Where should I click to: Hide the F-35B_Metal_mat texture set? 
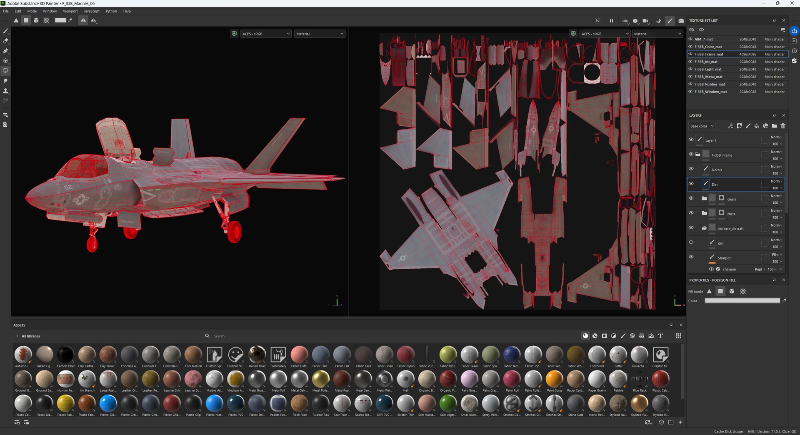pyautogui.click(x=690, y=77)
